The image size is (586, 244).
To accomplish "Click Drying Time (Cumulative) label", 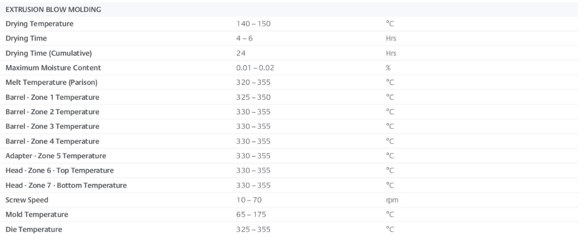I will (x=48, y=53).
